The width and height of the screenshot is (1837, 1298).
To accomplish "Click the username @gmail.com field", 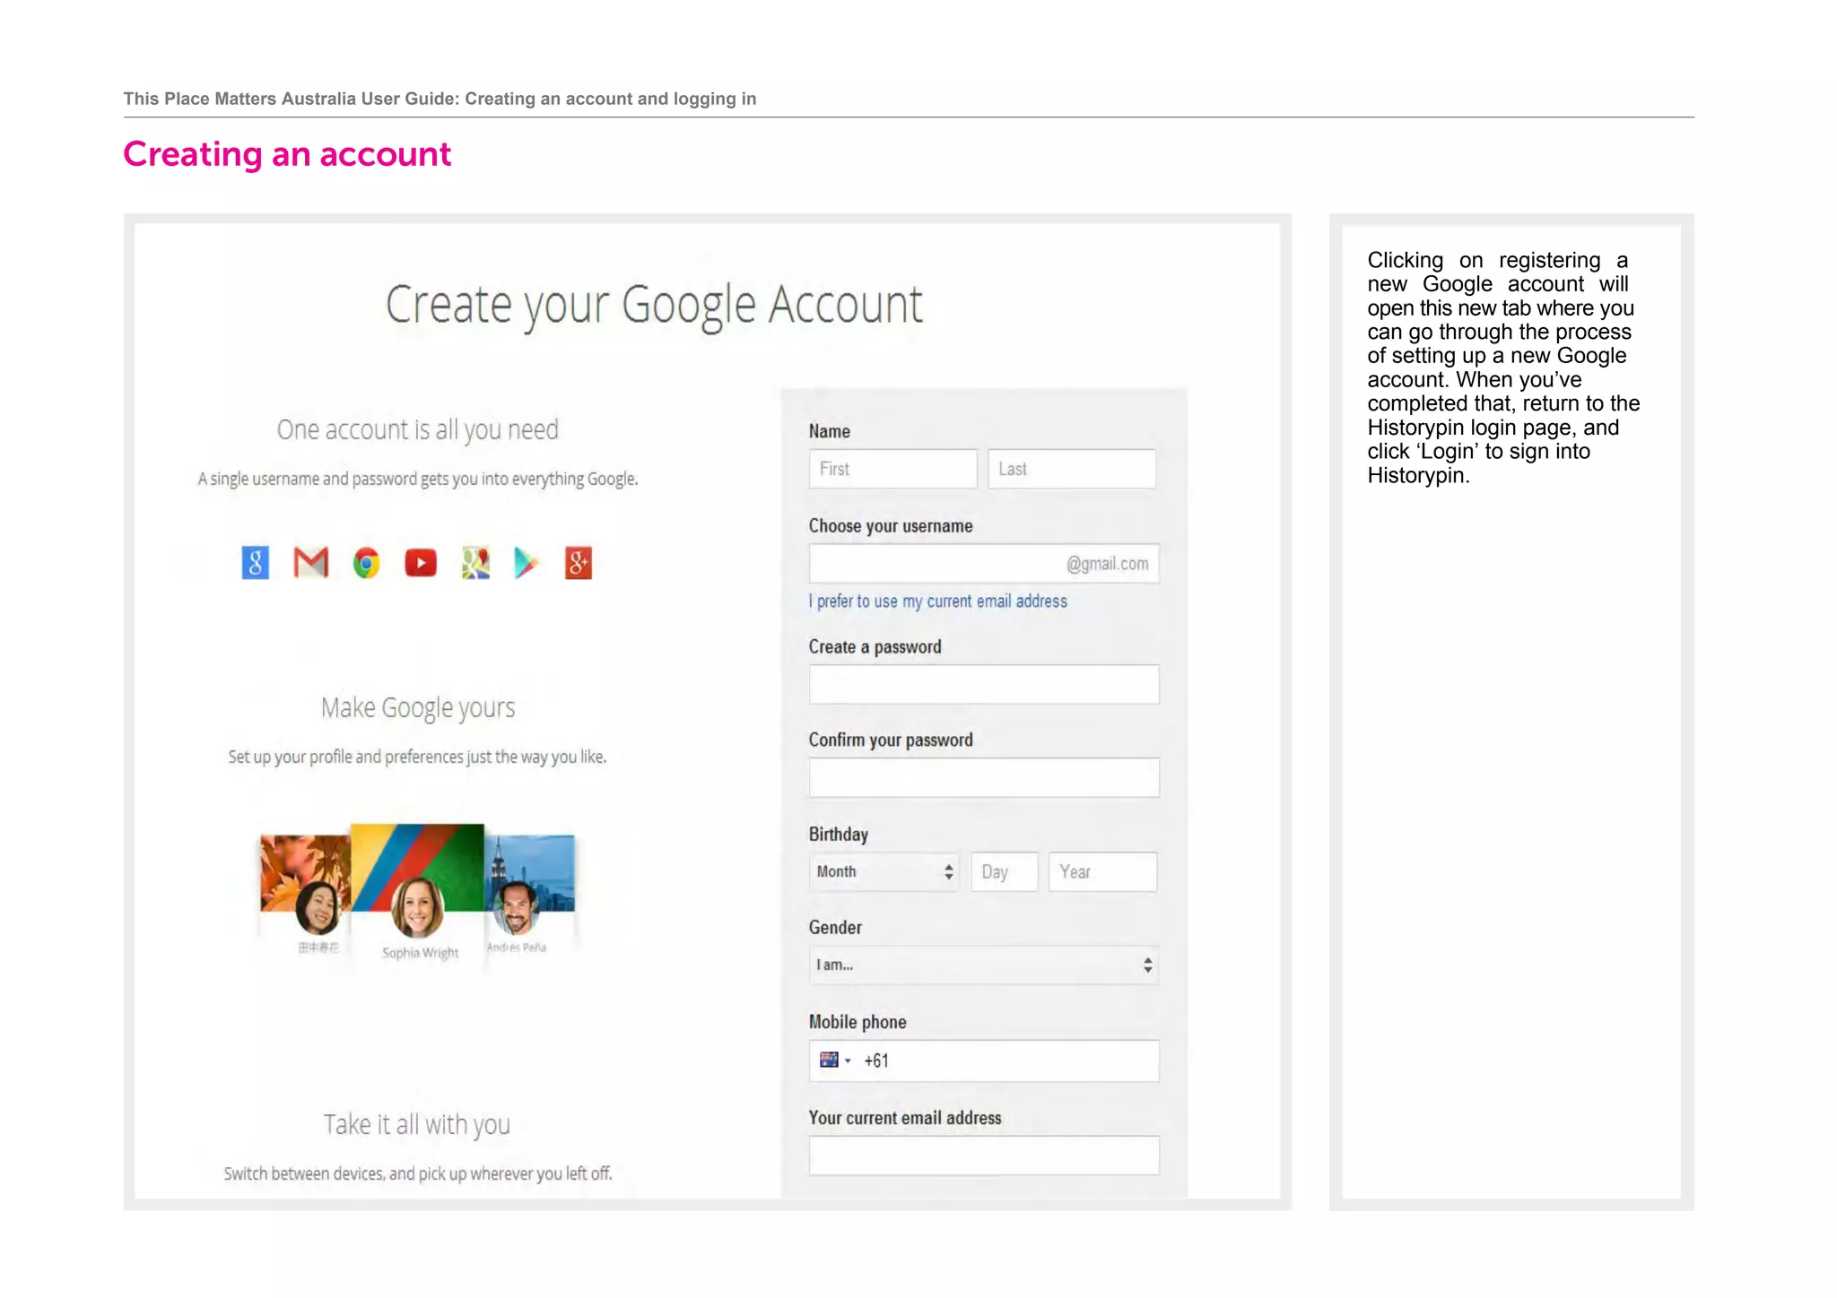I will (x=984, y=564).
